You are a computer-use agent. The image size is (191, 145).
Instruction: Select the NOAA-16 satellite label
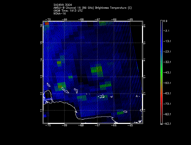[60, 13]
